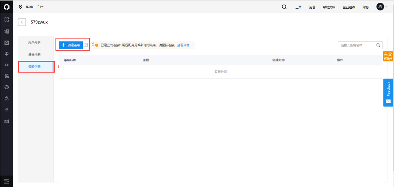Switch region from 华南 - 广州
The height and width of the screenshot is (187, 394).
click(35, 7)
